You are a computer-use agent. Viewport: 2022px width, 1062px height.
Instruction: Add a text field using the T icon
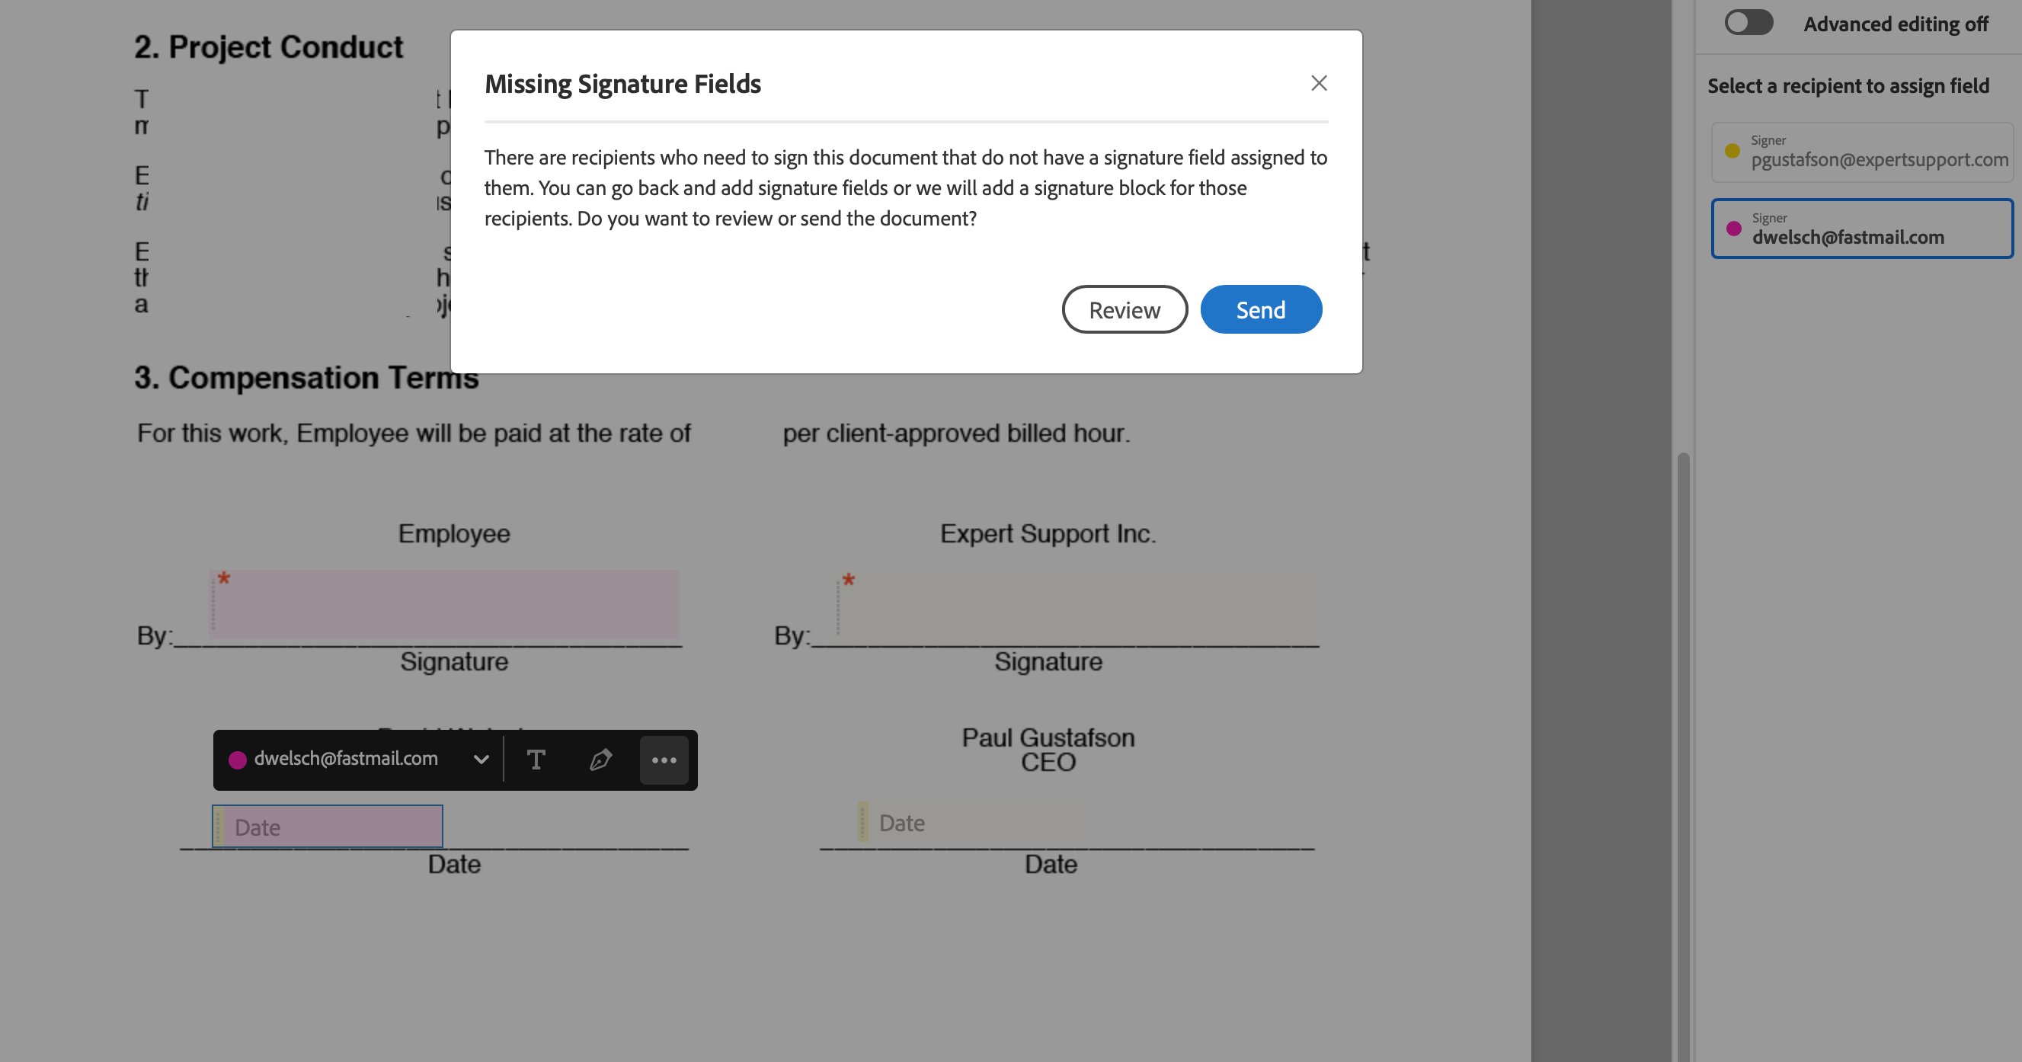point(537,759)
